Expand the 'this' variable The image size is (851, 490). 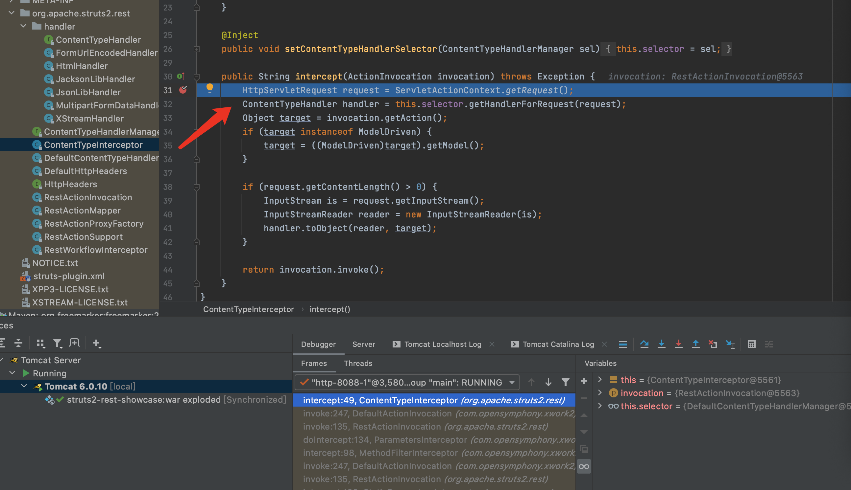coord(600,380)
